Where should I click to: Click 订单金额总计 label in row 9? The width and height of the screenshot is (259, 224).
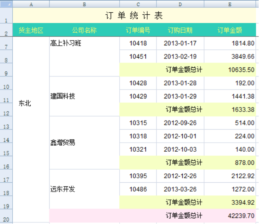184,70
